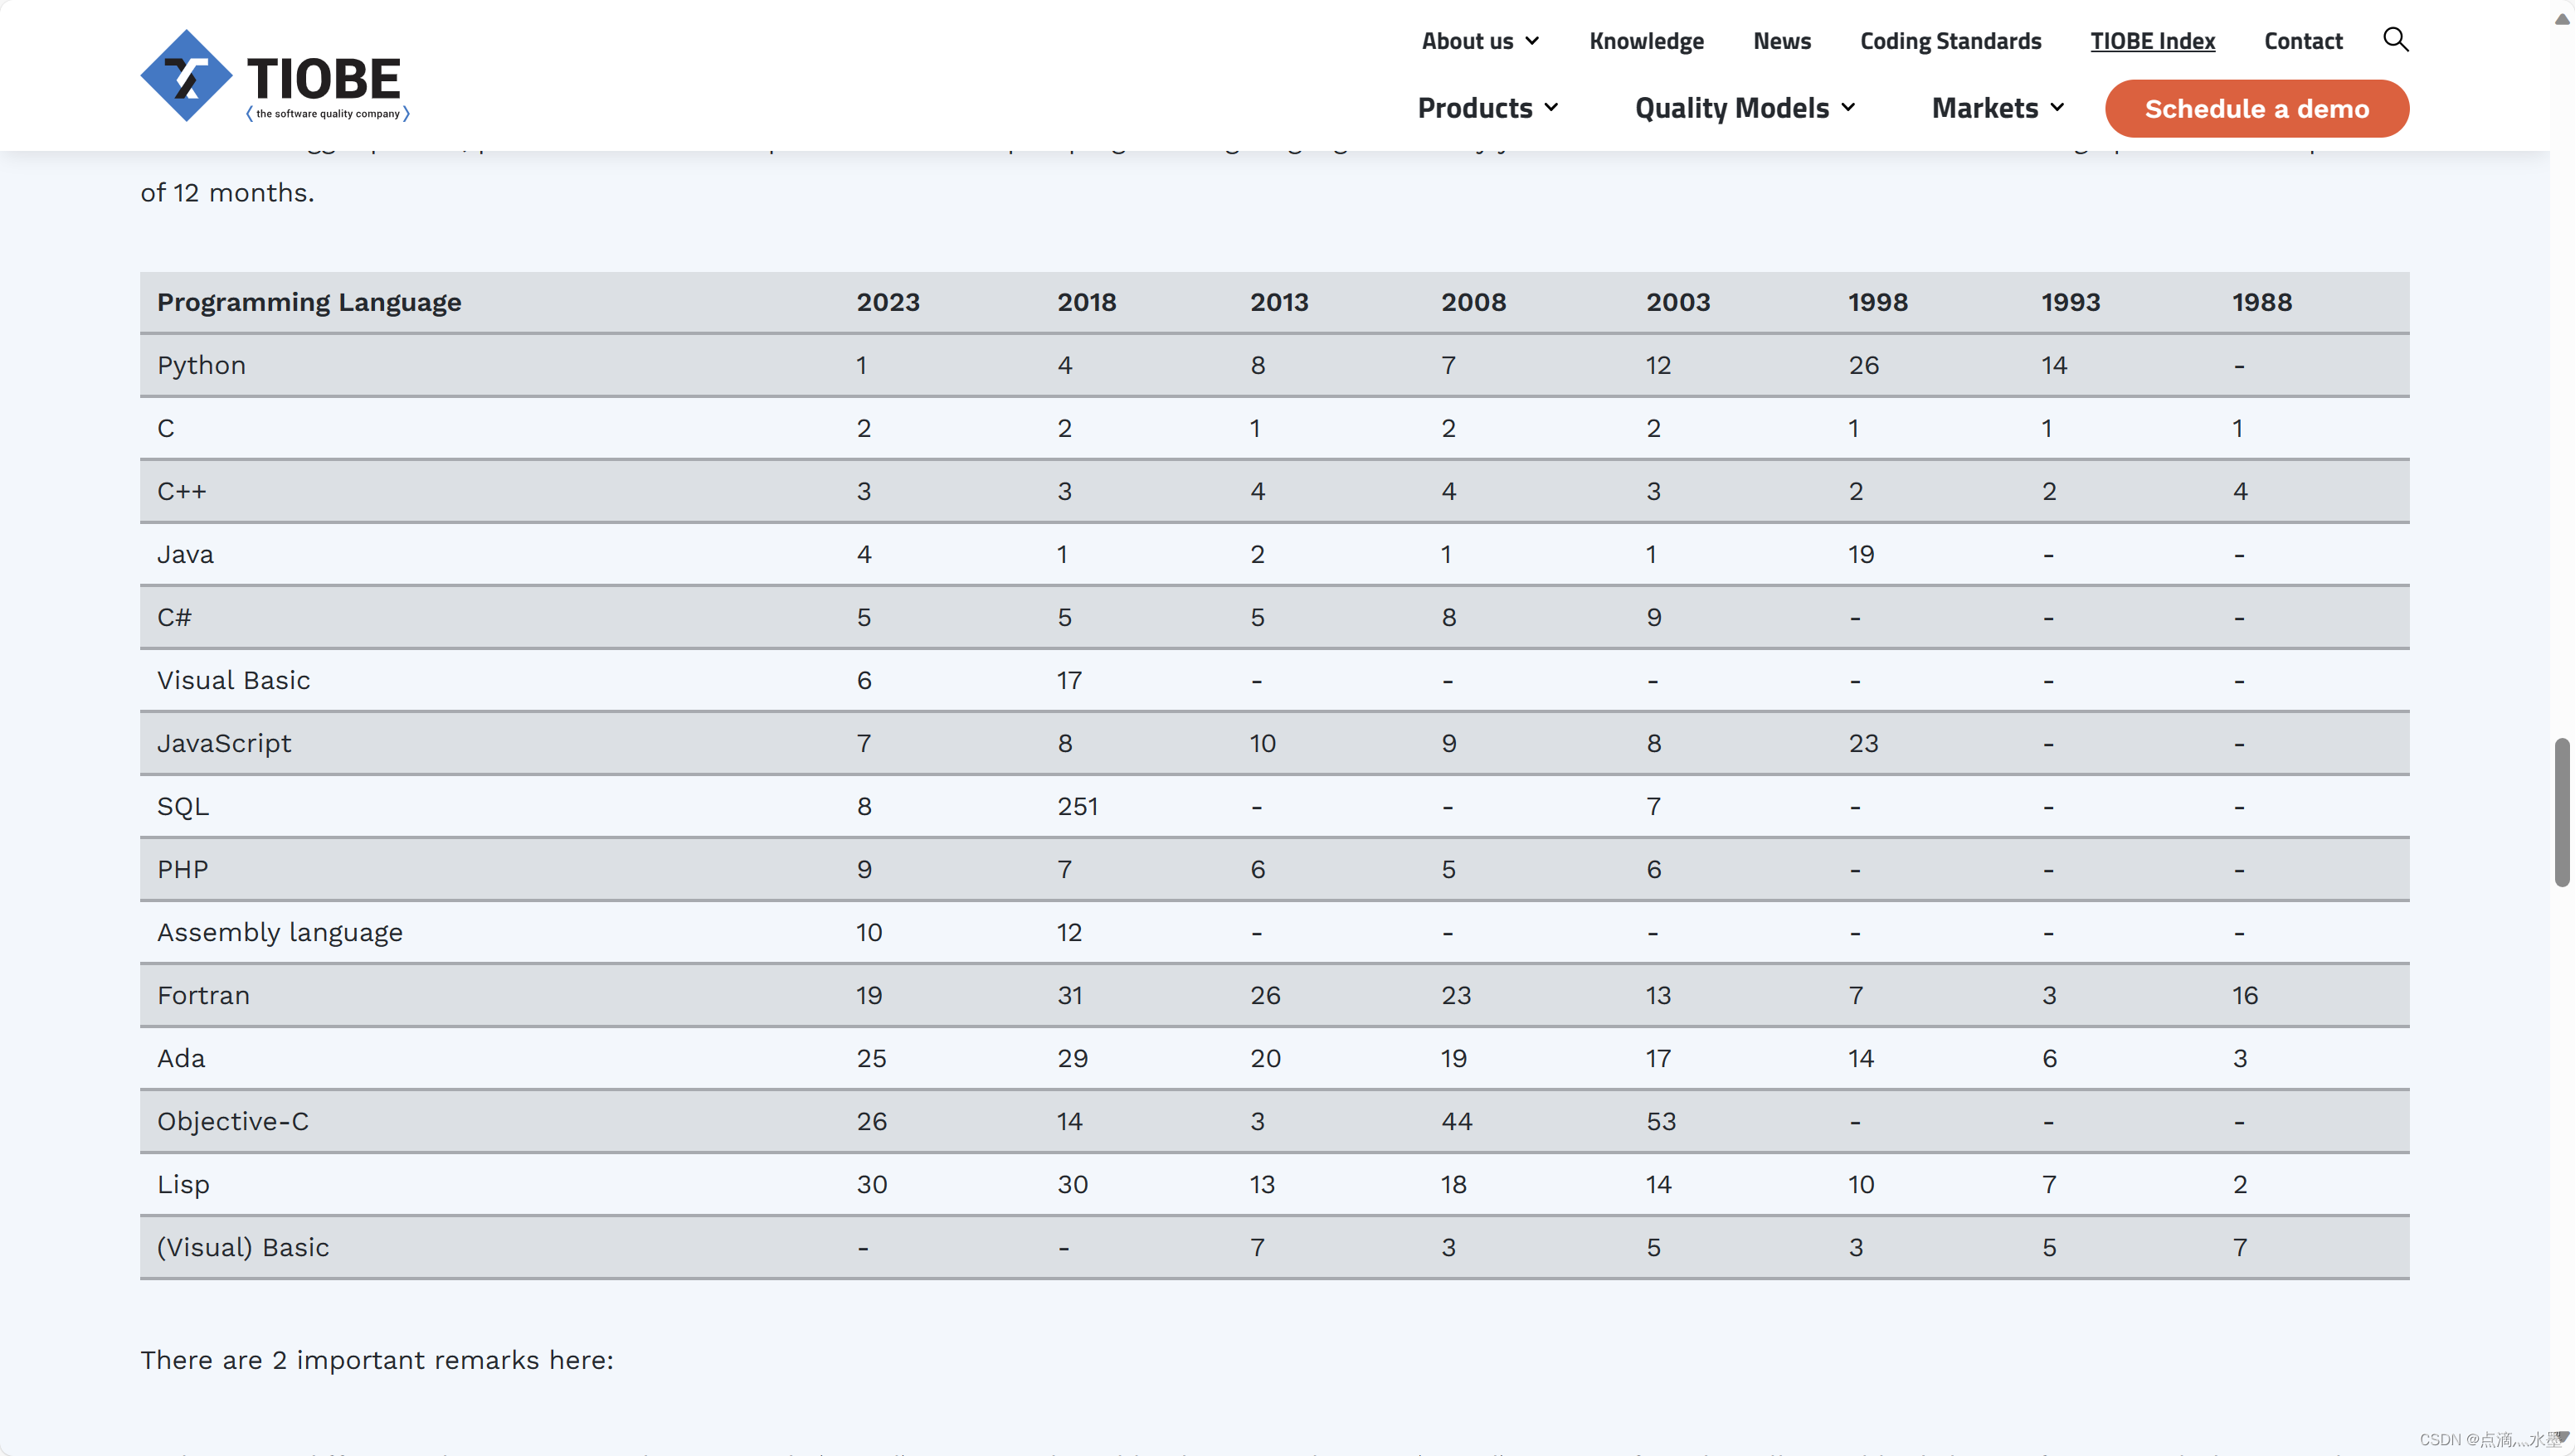
Task: Open Coding Standards in navigation
Action: (x=1950, y=41)
